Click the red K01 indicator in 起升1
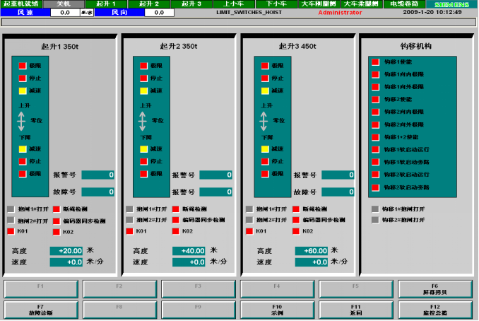Image resolution: width=479 pixels, height=321 pixels. pos(11,231)
